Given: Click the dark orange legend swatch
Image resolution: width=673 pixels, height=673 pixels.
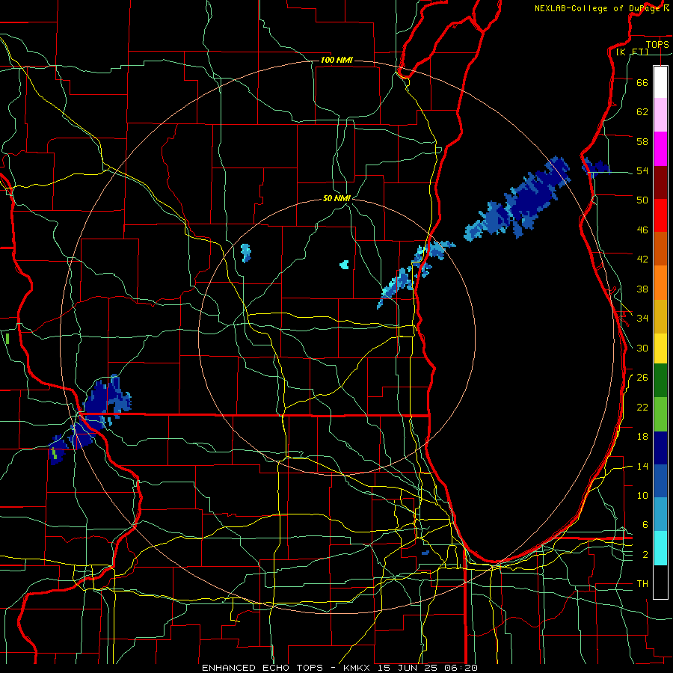Looking at the screenshot, I should (660, 248).
